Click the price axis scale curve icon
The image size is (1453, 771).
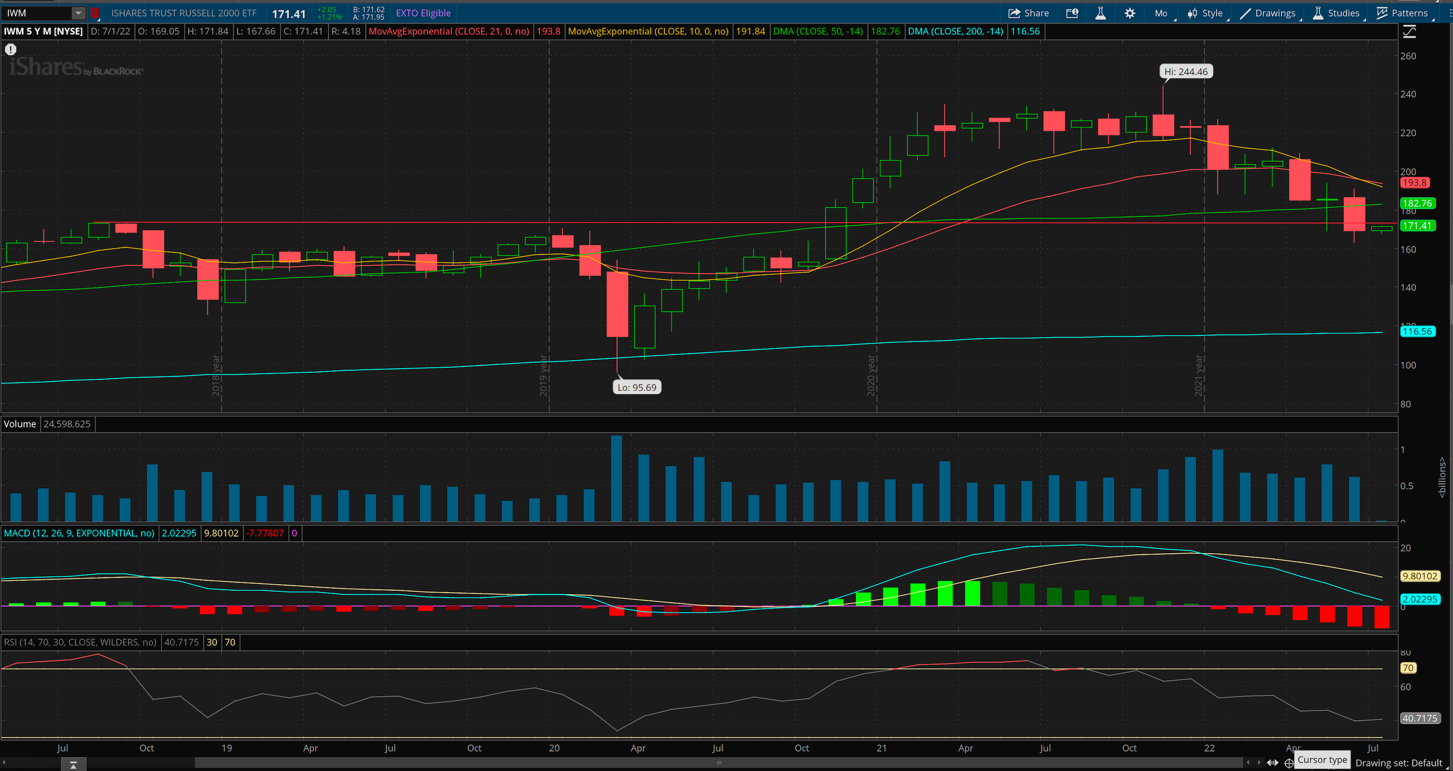point(1409,32)
